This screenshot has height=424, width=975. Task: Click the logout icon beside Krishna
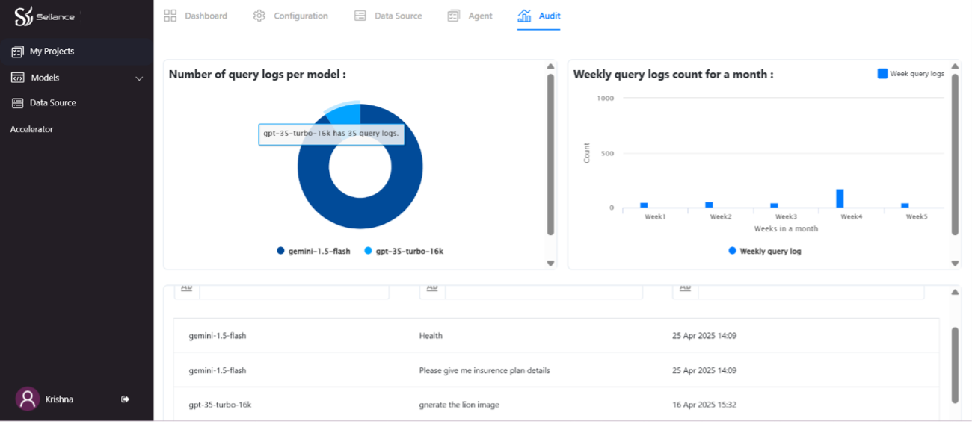click(x=126, y=399)
